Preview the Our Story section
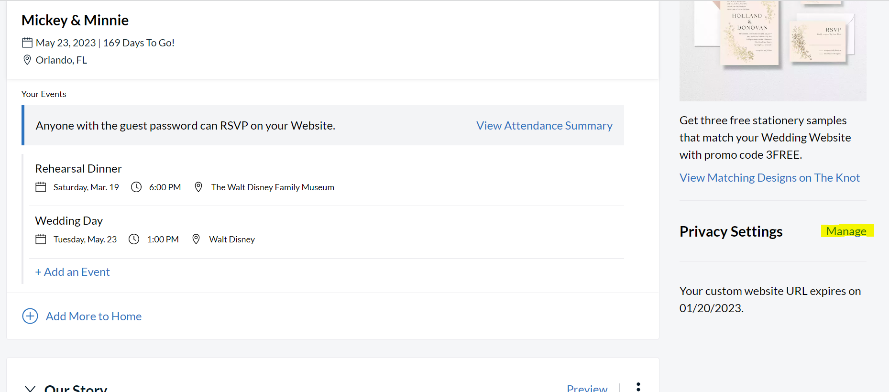The width and height of the screenshot is (889, 392). coord(587,388)
